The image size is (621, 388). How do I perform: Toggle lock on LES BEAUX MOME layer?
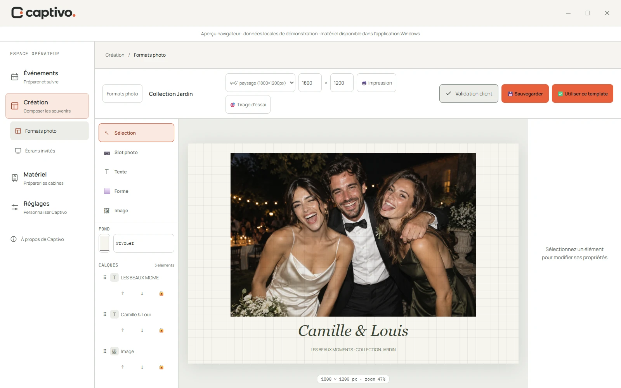click(161, 293)
